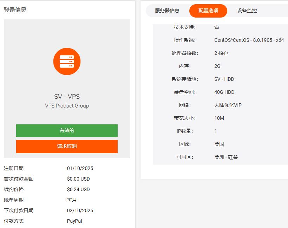
Task: Click the processor value 2 核心
Action: 221,53
